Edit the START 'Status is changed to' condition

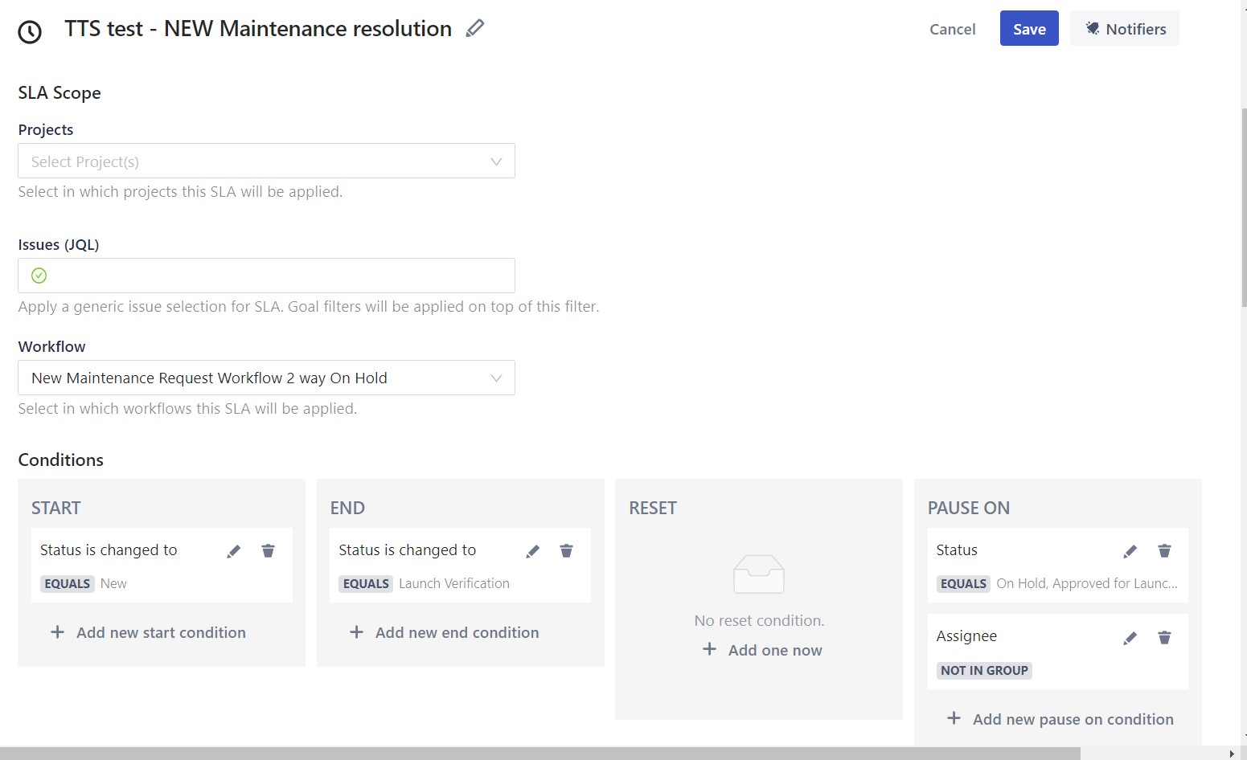233,551
